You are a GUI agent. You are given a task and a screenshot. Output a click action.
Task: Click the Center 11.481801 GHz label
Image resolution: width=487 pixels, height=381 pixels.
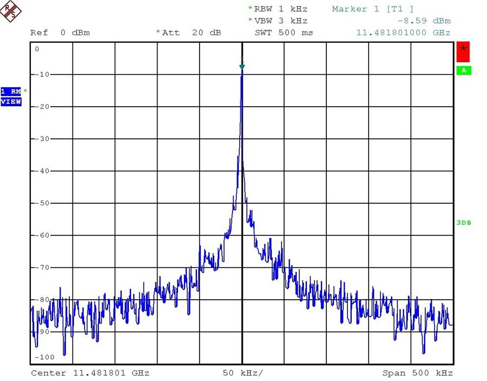coord(90,373)
